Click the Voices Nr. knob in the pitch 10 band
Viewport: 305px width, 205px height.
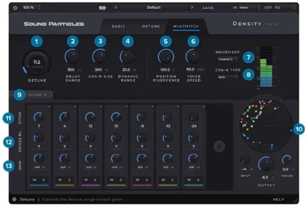(116, 138)
